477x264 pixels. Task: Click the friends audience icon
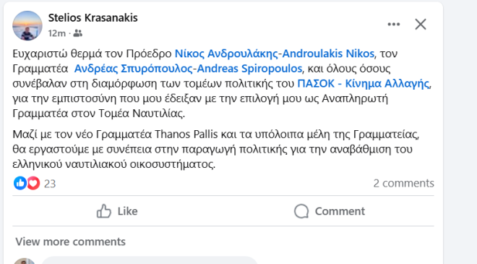[x=77, y=33]
